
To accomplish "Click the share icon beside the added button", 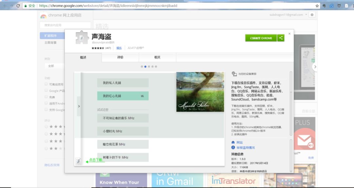I will [x=281, y=38].
